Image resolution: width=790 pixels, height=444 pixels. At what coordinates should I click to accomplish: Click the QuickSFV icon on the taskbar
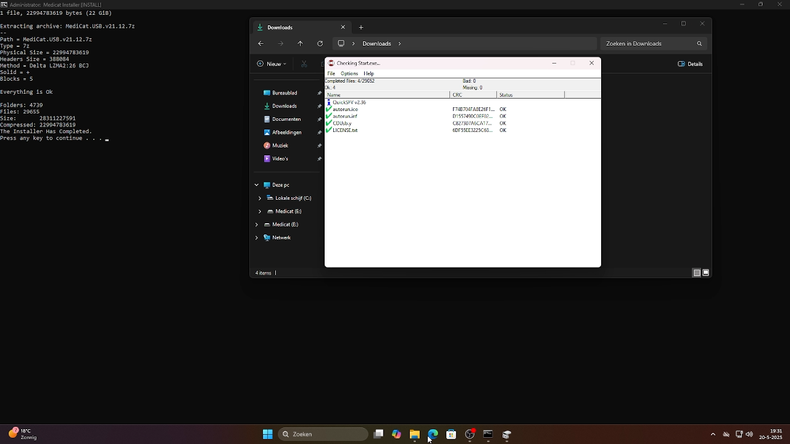507,434
